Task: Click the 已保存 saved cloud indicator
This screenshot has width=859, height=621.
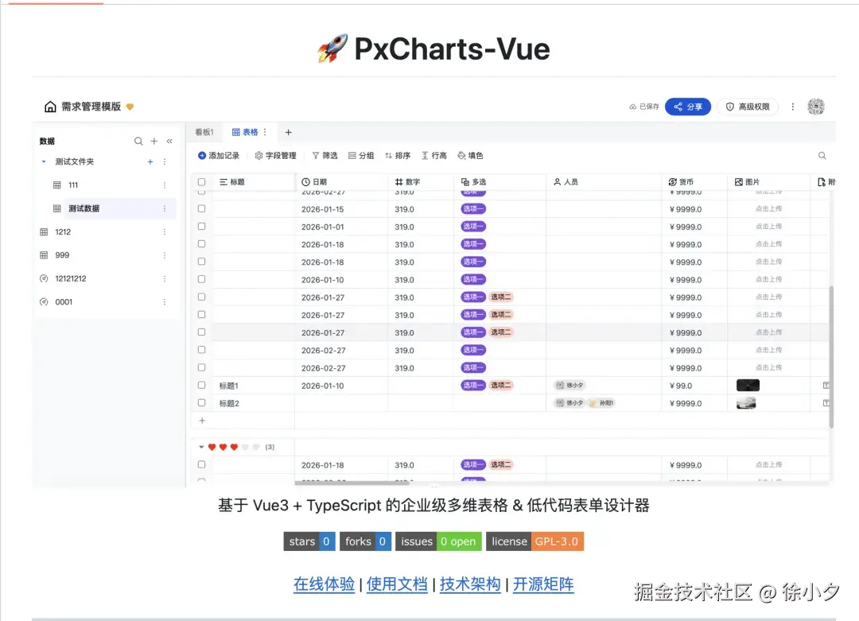Action: click(x=644, y=107)
